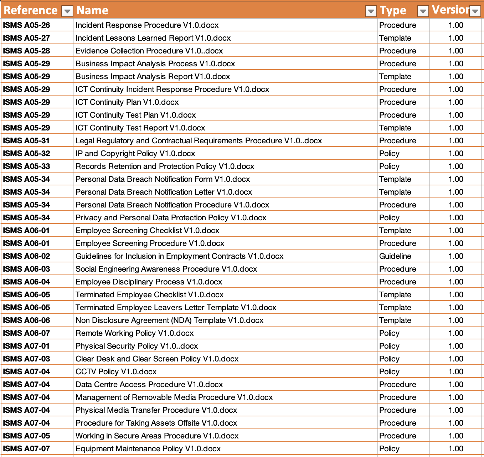484x457 pixels.
Task: Select Personal Data Breach Notification Letter cell
Action: (226, 192)
